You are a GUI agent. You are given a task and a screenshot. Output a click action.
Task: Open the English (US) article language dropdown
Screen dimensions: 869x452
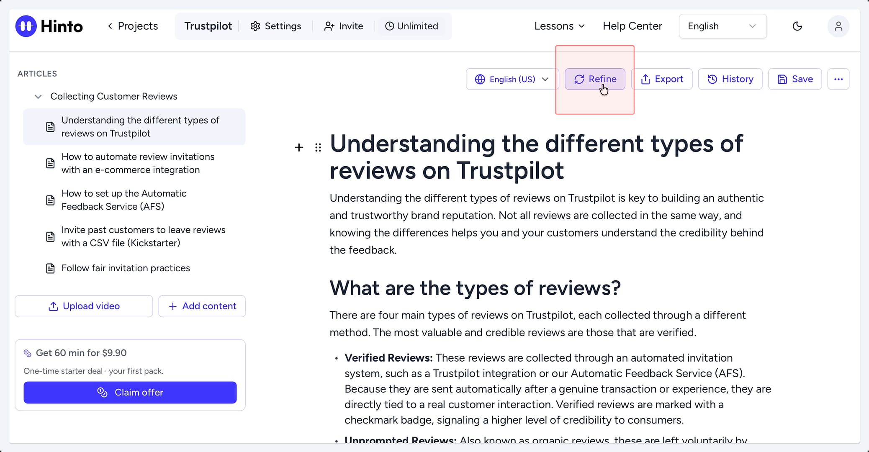coord(512,79)
